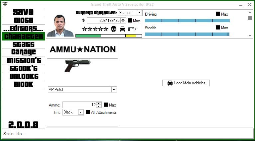The image size is (255, 141).
Task: Open the Mission's editor tab
Action: [23, 60]
